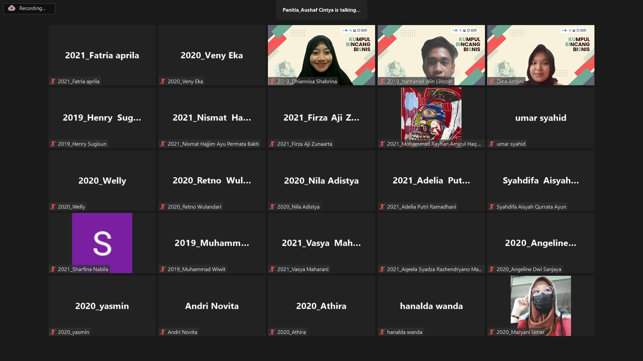Click muted mic icon beside hanalda wanda
The width and height of the screenshot is (643, 361).
pyautogui.click(x=382, y=332)
